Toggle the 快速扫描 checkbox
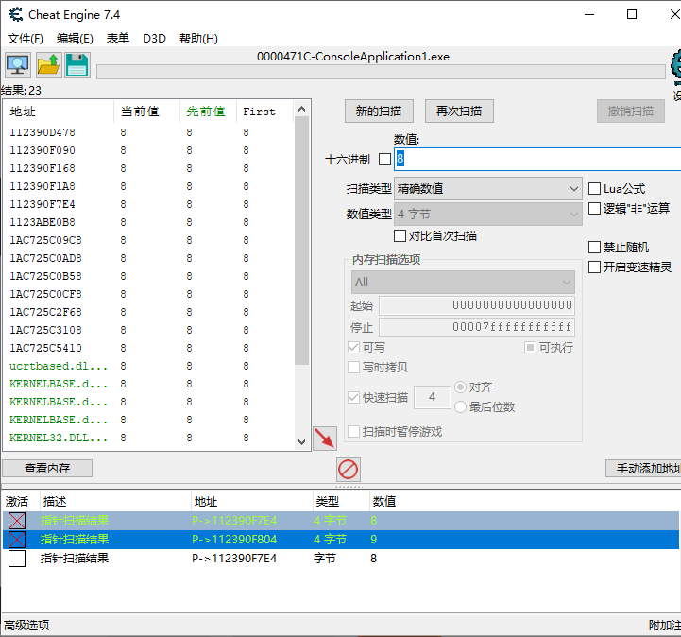The image size is (681, 637). 353,397
